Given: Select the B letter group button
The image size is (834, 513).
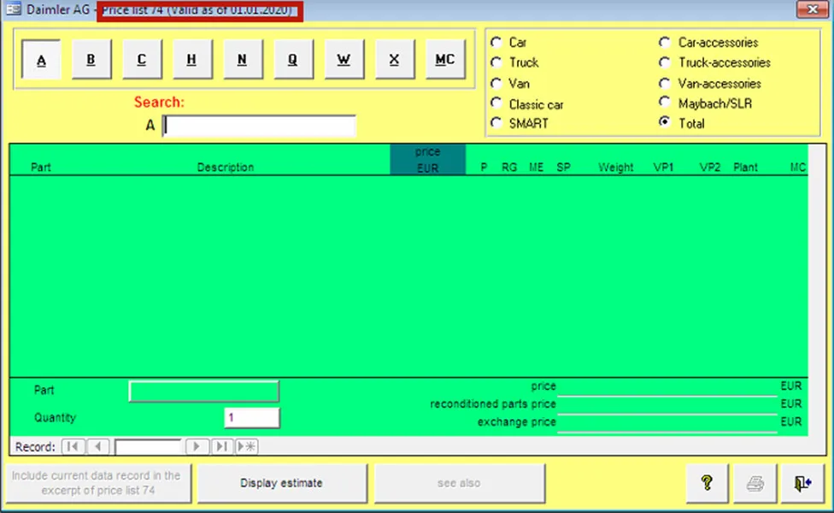Looking at the screenshot, I should 91,60.
